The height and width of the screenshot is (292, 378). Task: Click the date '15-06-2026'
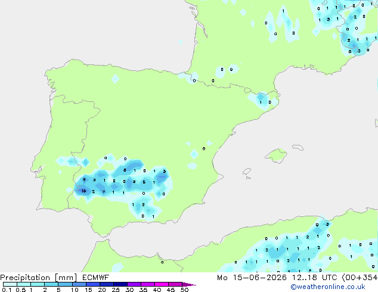coord(260,278)
